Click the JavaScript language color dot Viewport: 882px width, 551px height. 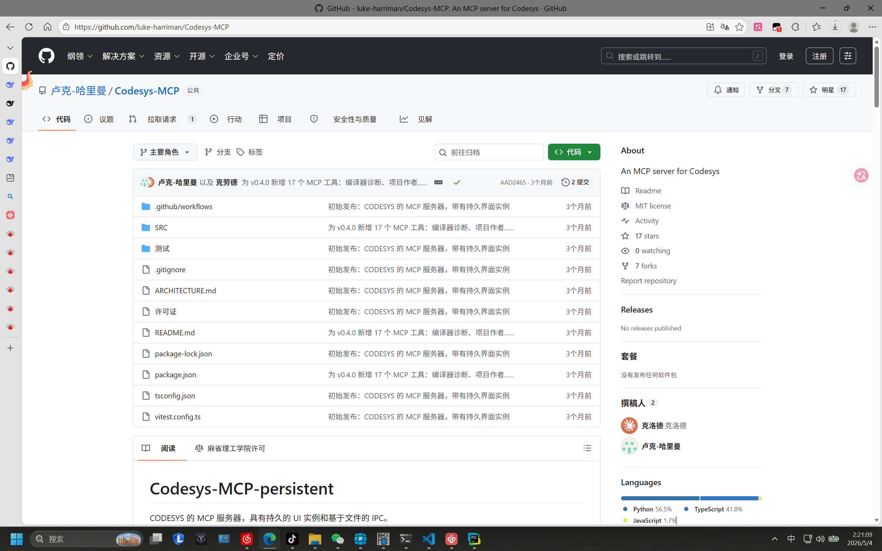pyautogui.click(x=625, y=520)
